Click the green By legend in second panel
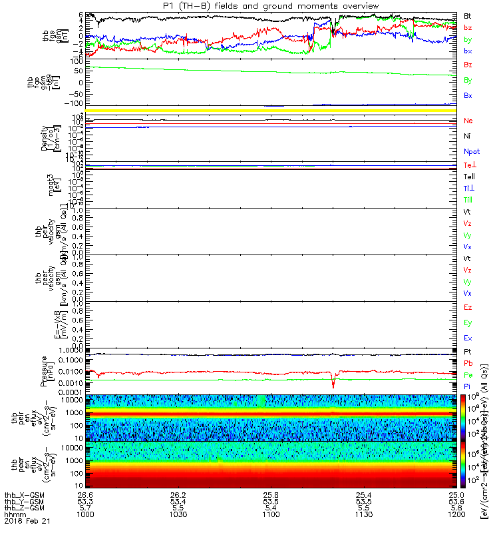Viewport: 499px width, 533px height. (468, 81)
